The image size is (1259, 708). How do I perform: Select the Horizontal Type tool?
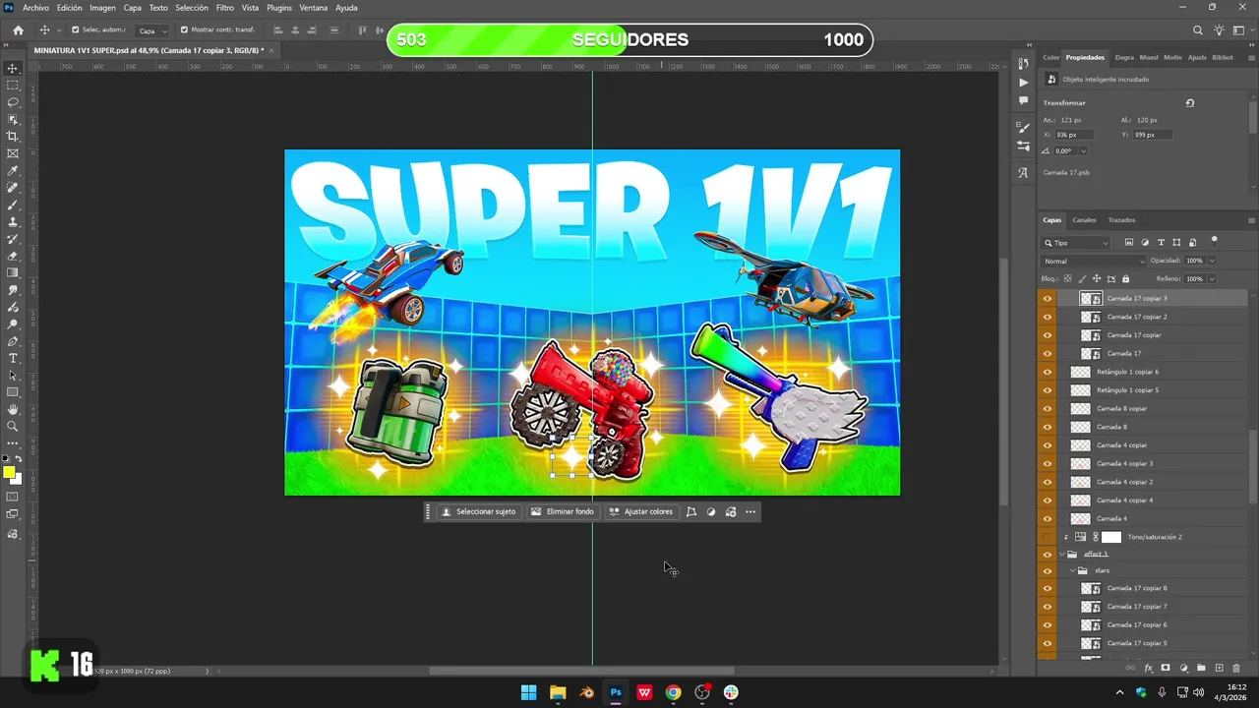click(13, 358)
